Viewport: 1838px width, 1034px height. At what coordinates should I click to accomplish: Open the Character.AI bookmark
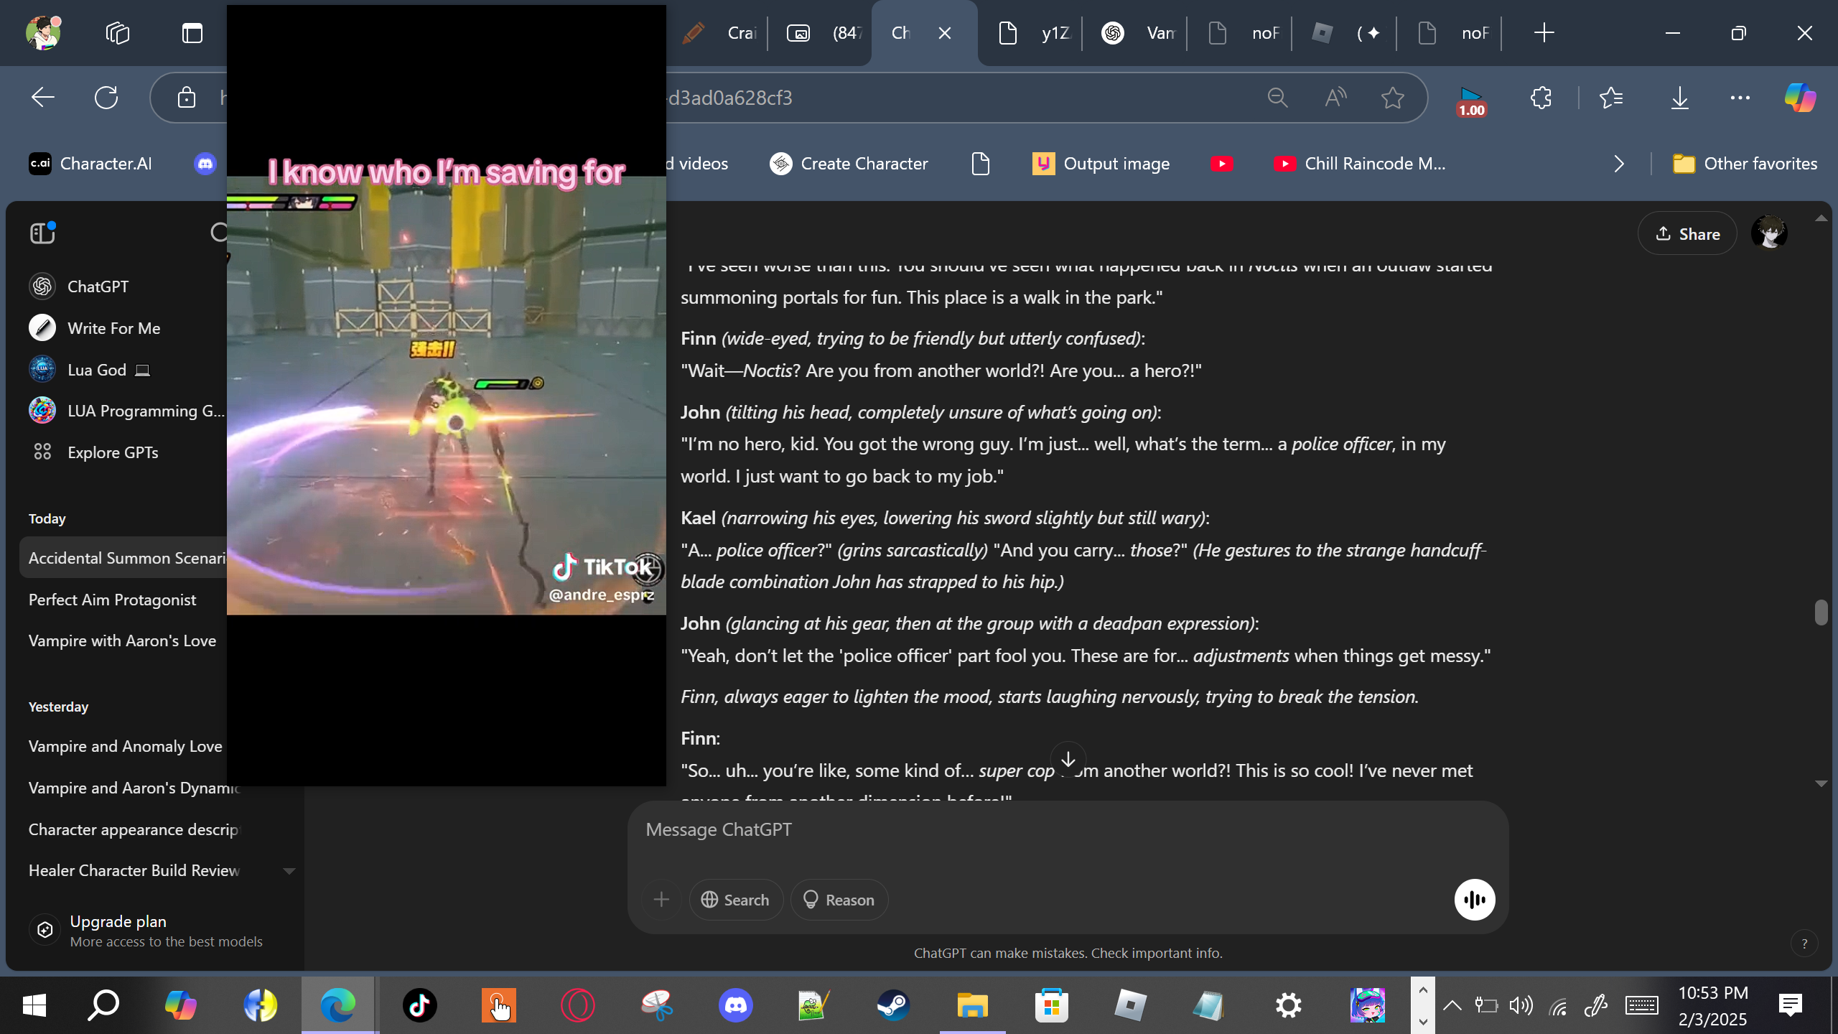(x=90, y=164)
